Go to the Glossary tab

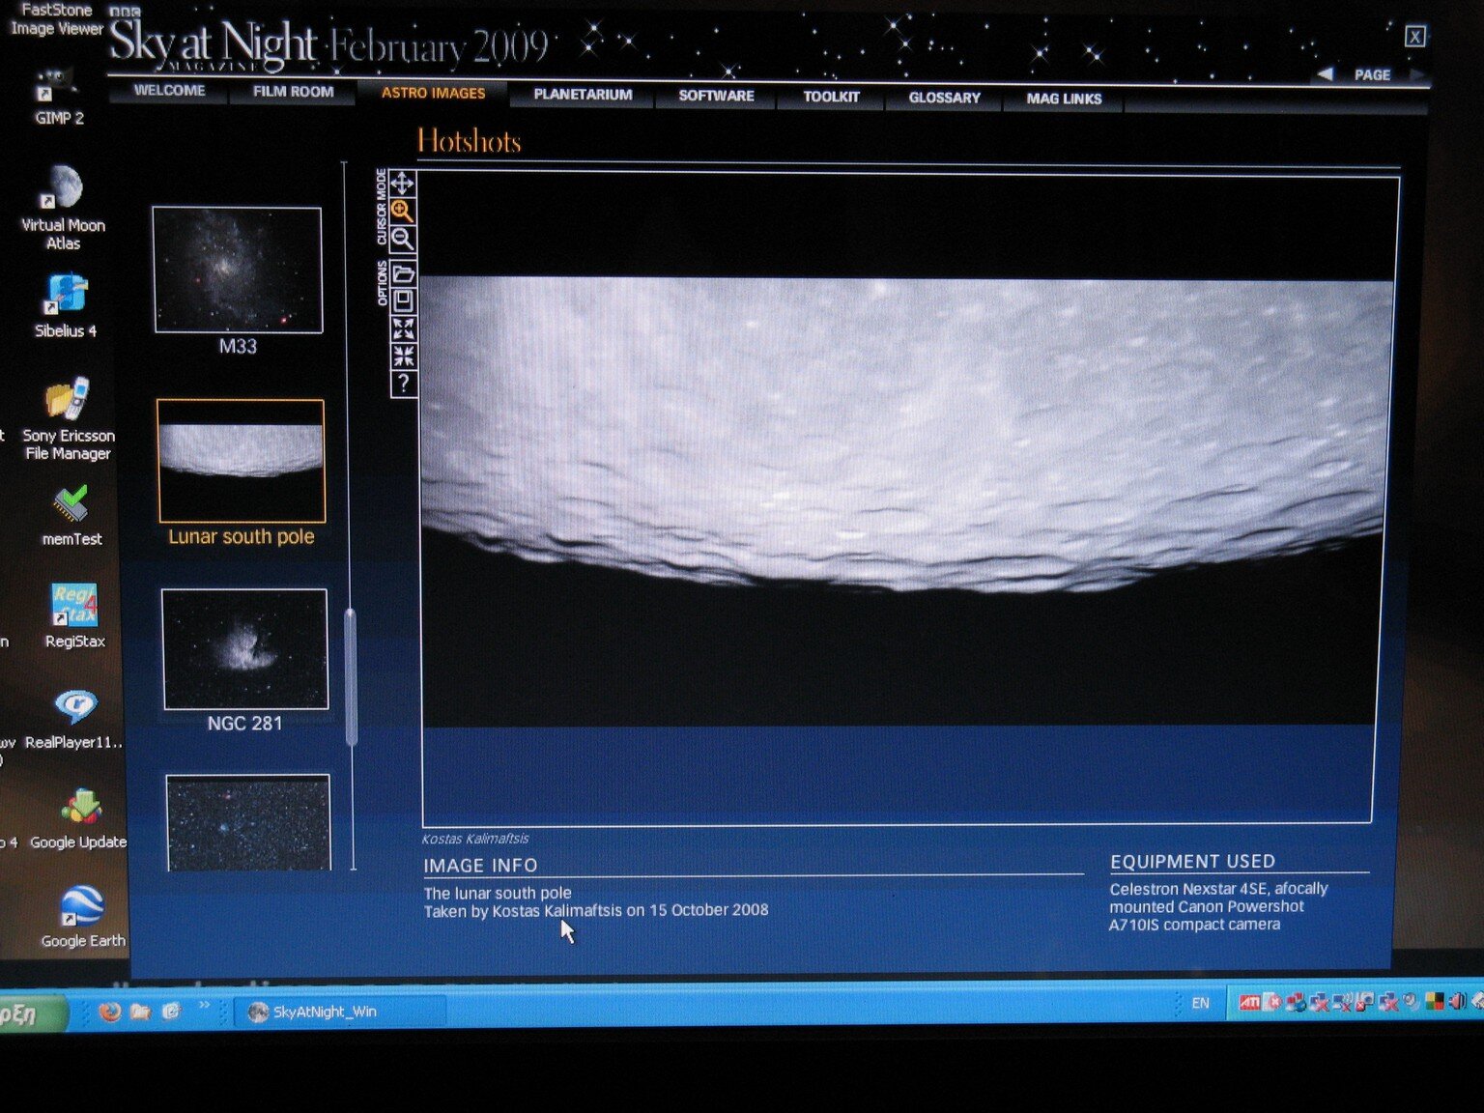(944, 98)
